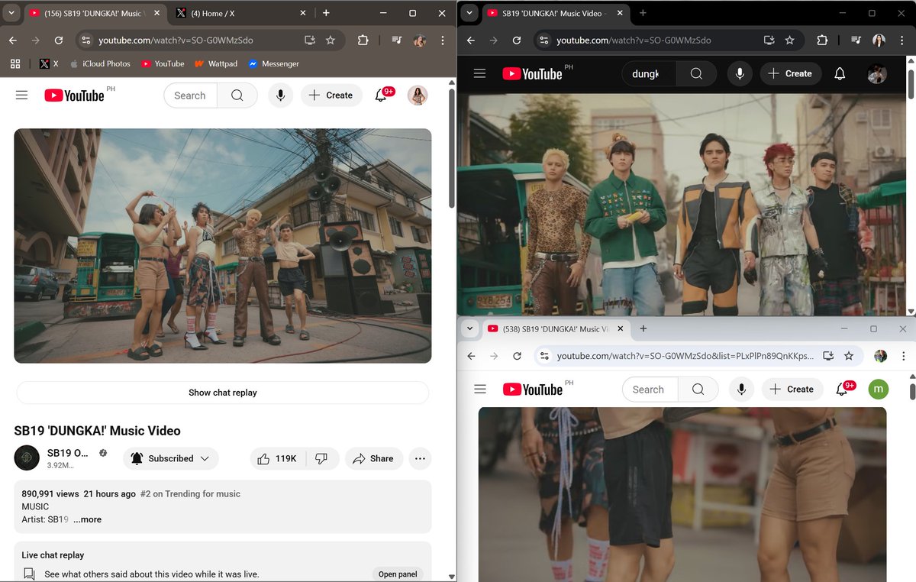Switch to Home / X tab
This screenshot has width=916, height=582.
(240, 13)
